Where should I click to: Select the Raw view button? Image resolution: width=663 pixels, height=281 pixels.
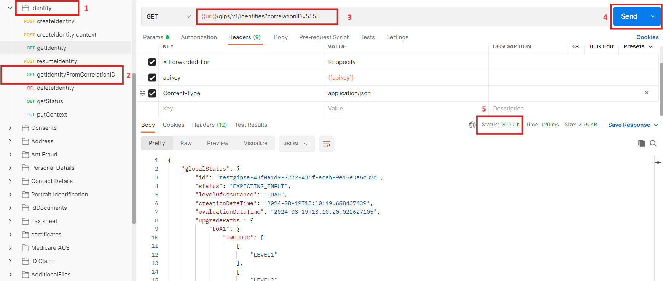[x=186, y=143]
